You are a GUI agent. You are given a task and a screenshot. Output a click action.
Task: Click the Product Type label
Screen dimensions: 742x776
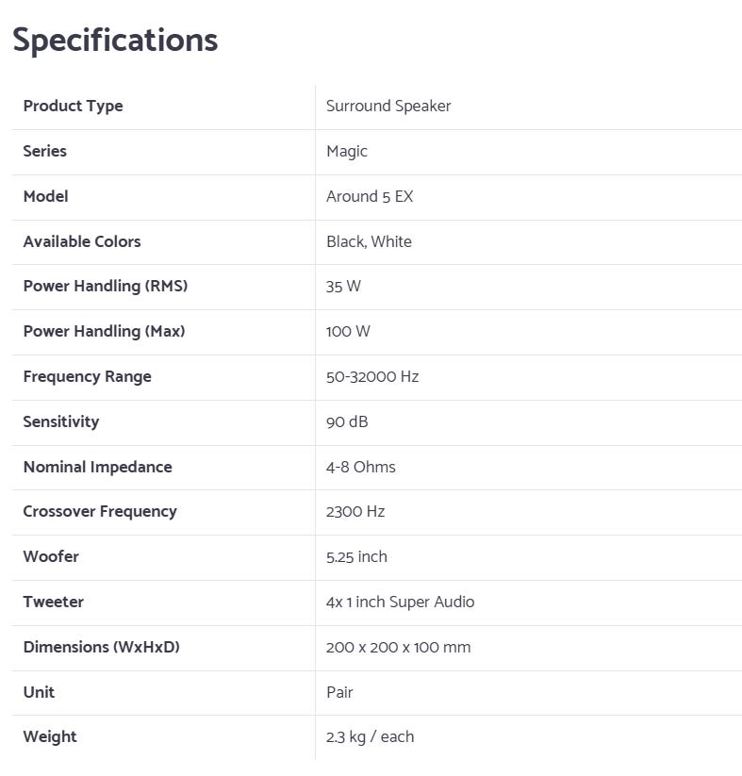73,106
